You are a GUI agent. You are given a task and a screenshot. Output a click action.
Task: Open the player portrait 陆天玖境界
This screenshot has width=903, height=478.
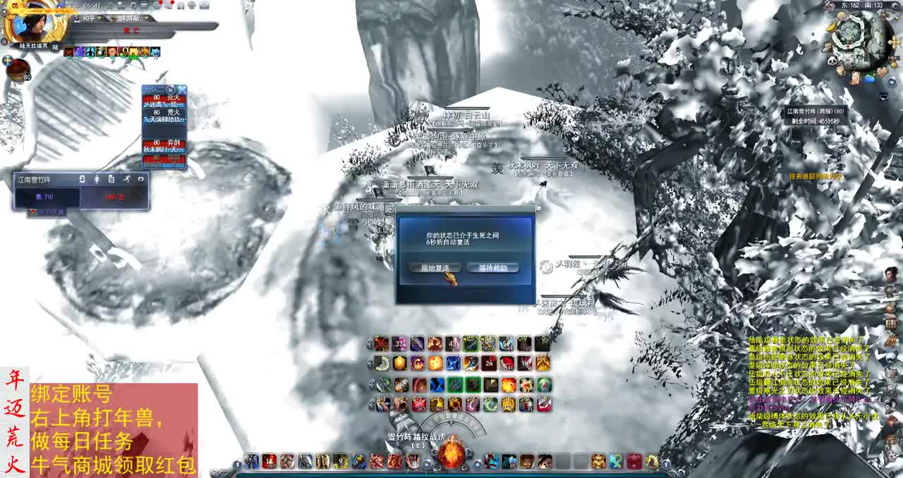34,25
